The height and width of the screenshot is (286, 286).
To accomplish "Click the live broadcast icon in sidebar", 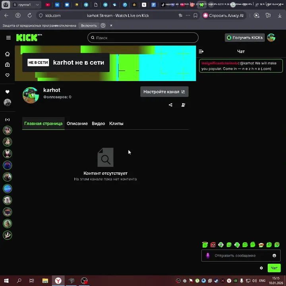I will [7, 120].
